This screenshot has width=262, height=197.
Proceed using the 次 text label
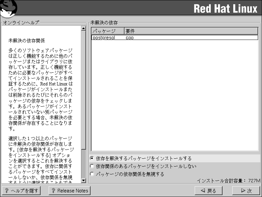249,191
